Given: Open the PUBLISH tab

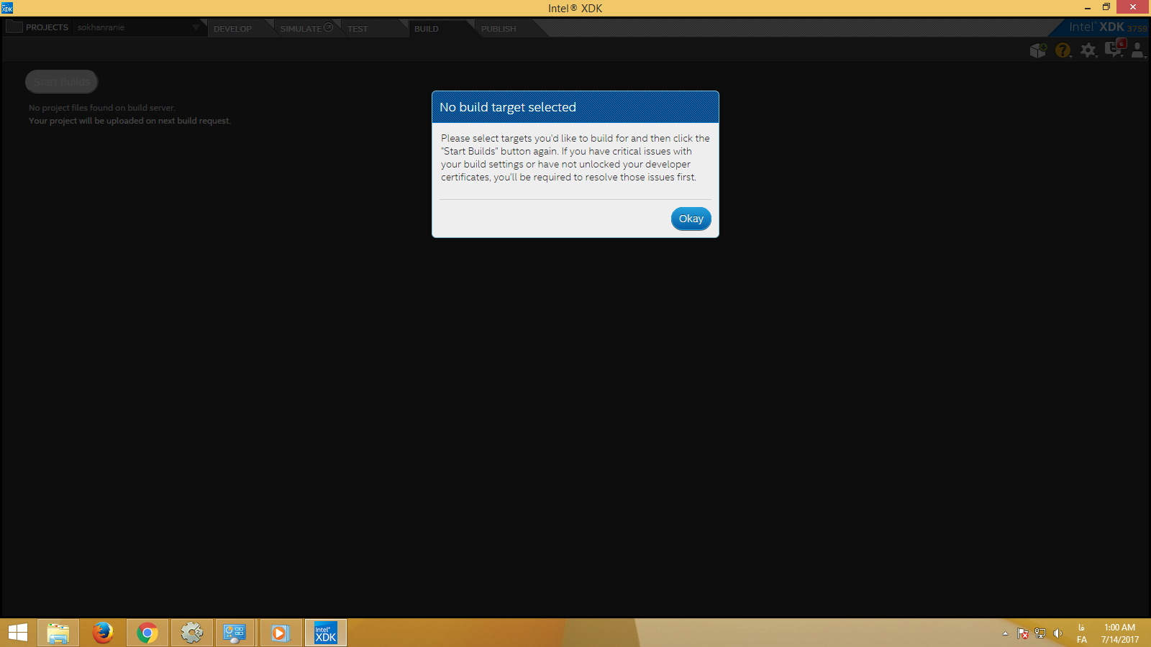Looking at the screenshot, I should point(499,29).
